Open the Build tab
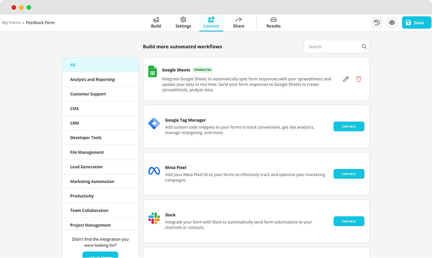This screenshot has height=258, width=432. click(x=156, y=23)
